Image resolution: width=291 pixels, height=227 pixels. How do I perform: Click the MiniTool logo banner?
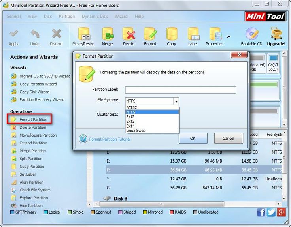[266, 17]
